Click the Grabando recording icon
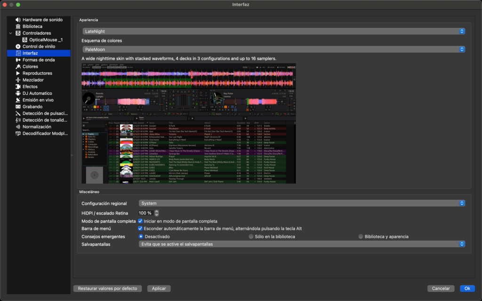Screen dimensions: 482x301 click(18, 107)
